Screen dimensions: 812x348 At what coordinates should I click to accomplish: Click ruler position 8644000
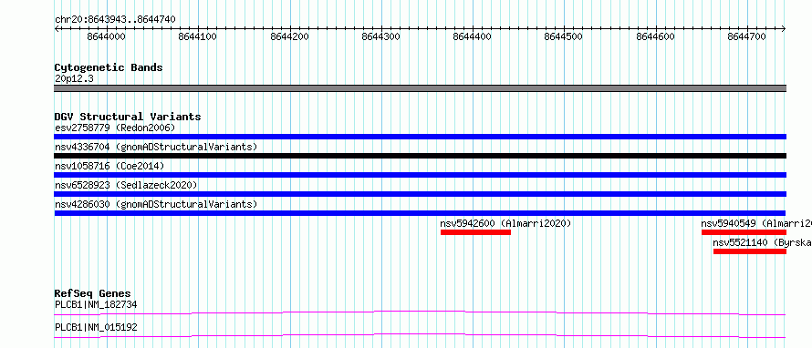[x=106, y=36]
